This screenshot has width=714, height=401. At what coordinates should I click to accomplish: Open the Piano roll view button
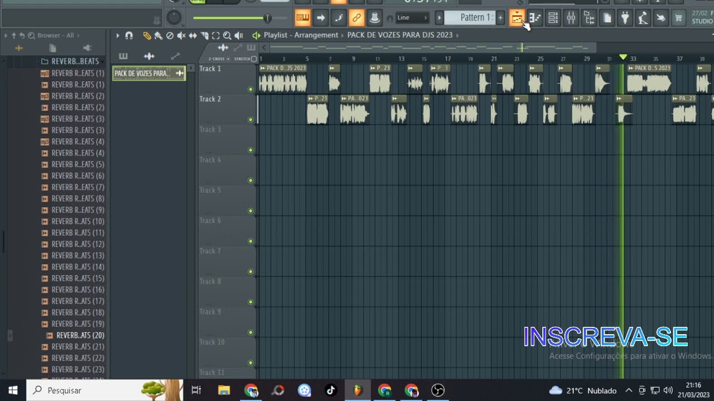tap(535, 18)
